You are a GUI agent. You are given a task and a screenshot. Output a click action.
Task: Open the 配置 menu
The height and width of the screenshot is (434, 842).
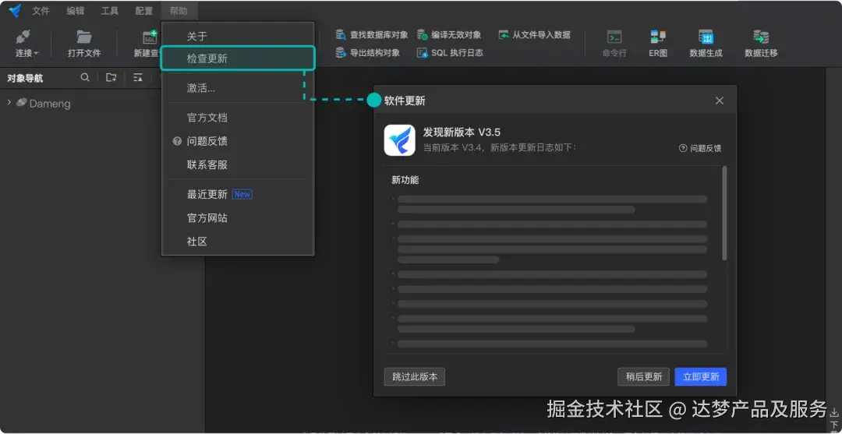click(x=144, y=11)
